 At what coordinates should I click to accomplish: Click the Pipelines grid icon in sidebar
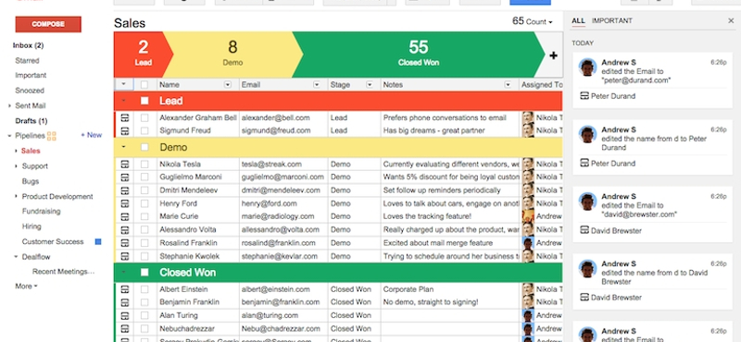pyautogui.click(x=52, y=136)
